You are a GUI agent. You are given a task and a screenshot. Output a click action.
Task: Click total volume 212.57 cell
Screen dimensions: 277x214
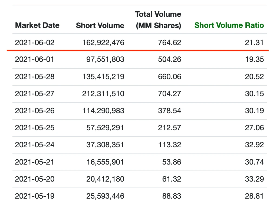pyautogui.click(x=169, y=128)
